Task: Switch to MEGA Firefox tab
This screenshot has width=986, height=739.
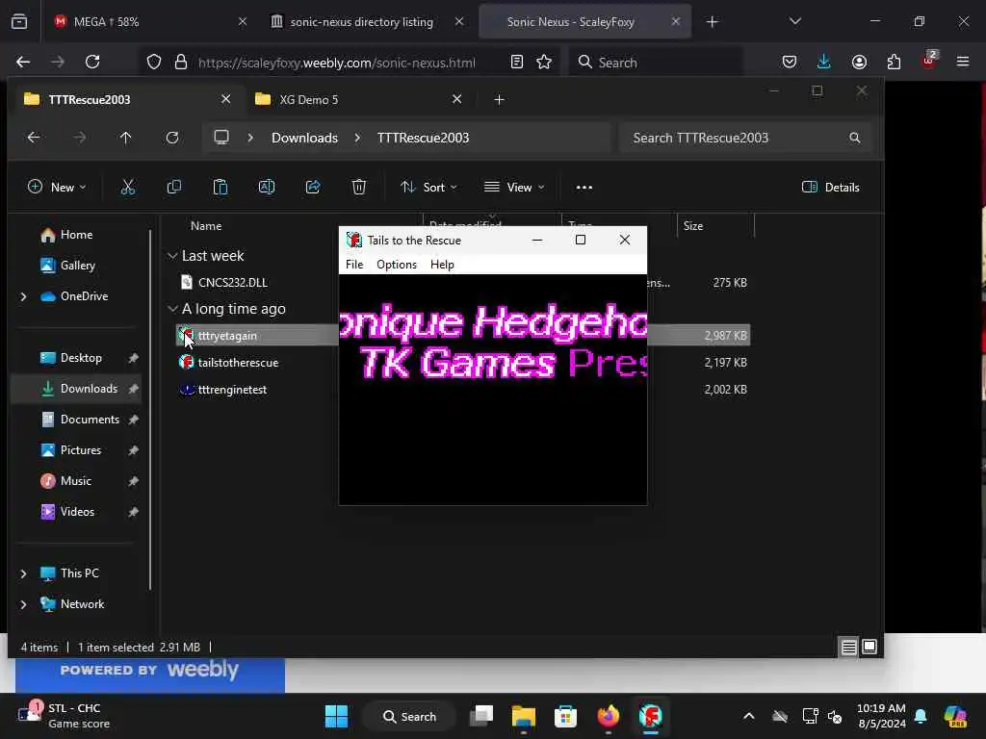Action: [x=151, y=22]
